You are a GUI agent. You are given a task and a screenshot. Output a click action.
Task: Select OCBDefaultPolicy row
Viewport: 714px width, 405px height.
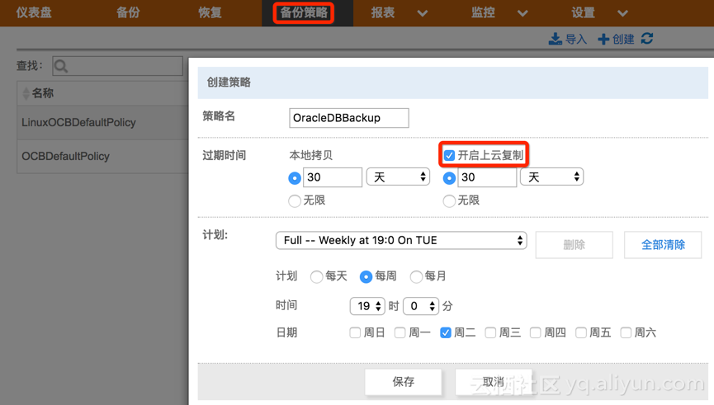click(102, 156)
